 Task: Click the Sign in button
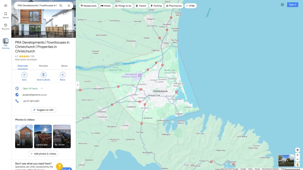pyautogui.click(x=292, y=5)
